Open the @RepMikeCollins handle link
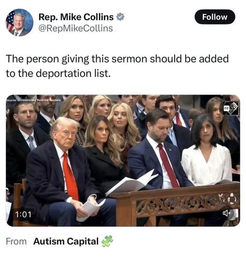 (x=76, y=28)
